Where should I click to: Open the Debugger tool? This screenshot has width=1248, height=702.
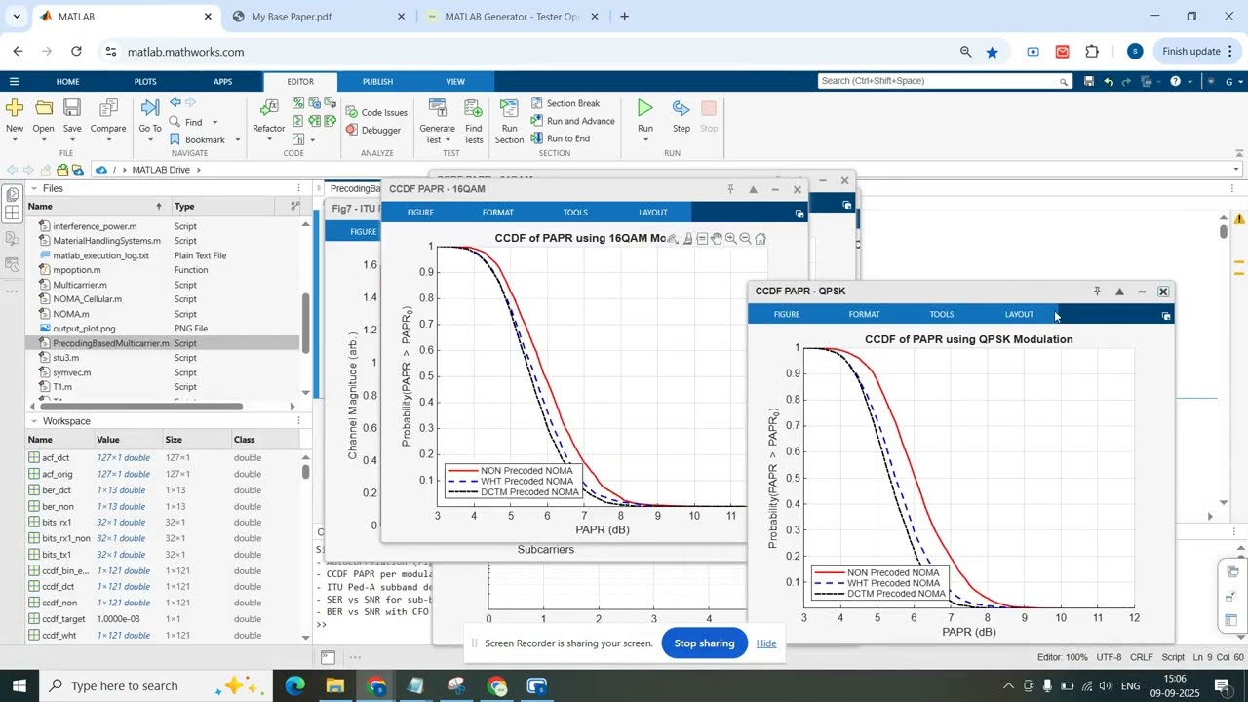pyautogui.click(x=373, y=130)
